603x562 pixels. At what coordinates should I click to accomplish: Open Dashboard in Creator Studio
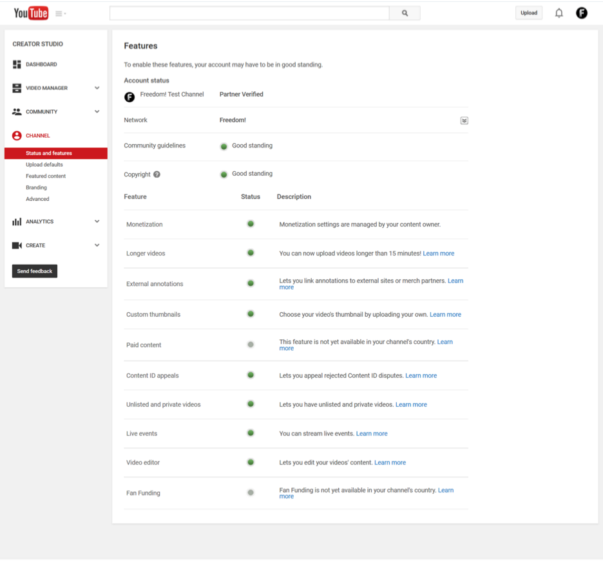click(41, 64)
